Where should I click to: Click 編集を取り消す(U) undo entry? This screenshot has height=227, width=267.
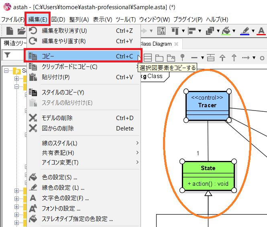[64, 30]
